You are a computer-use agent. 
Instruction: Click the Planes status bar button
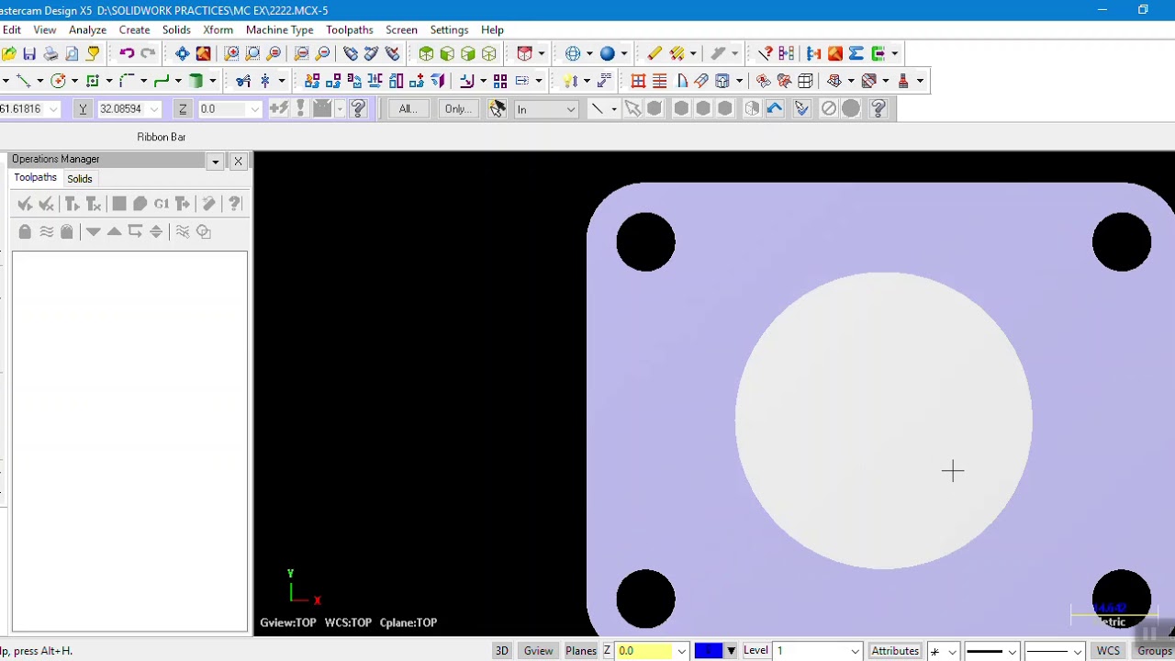point(580,651)
